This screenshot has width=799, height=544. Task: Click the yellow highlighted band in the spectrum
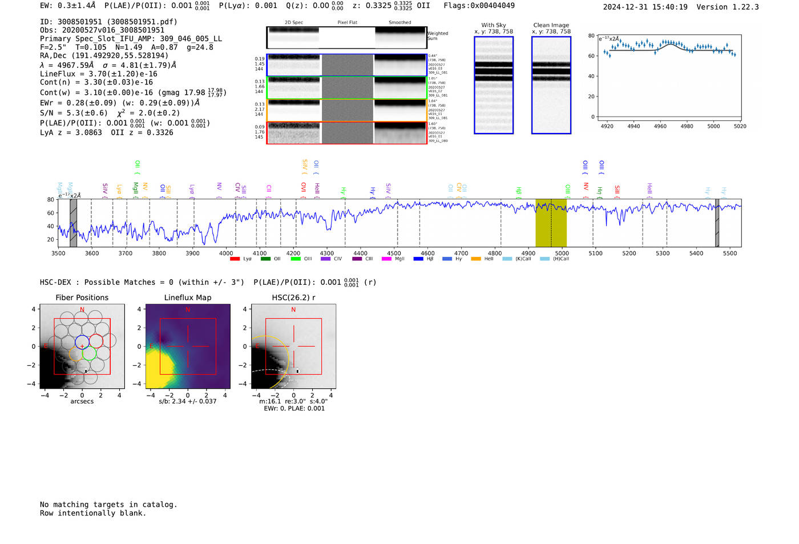click(x=551, y=223)
